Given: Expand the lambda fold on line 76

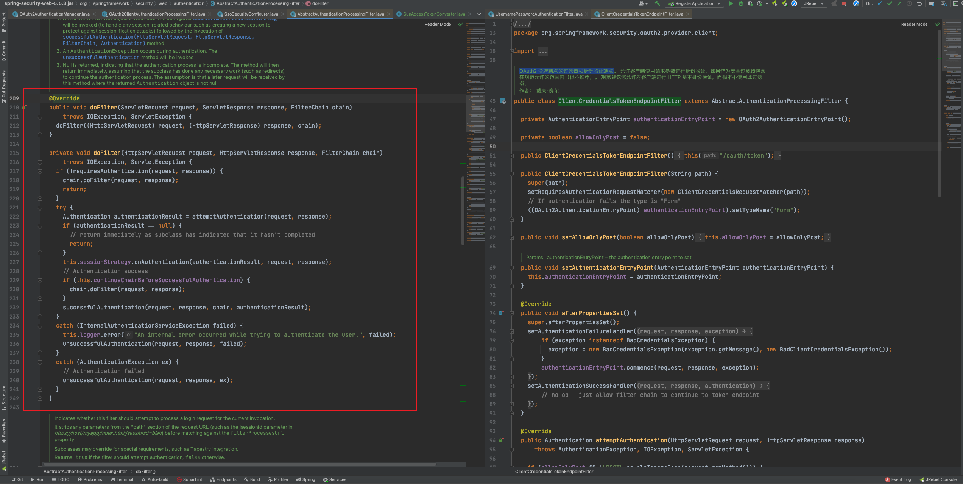Looking at the screenshot, I should pos(511,331).
